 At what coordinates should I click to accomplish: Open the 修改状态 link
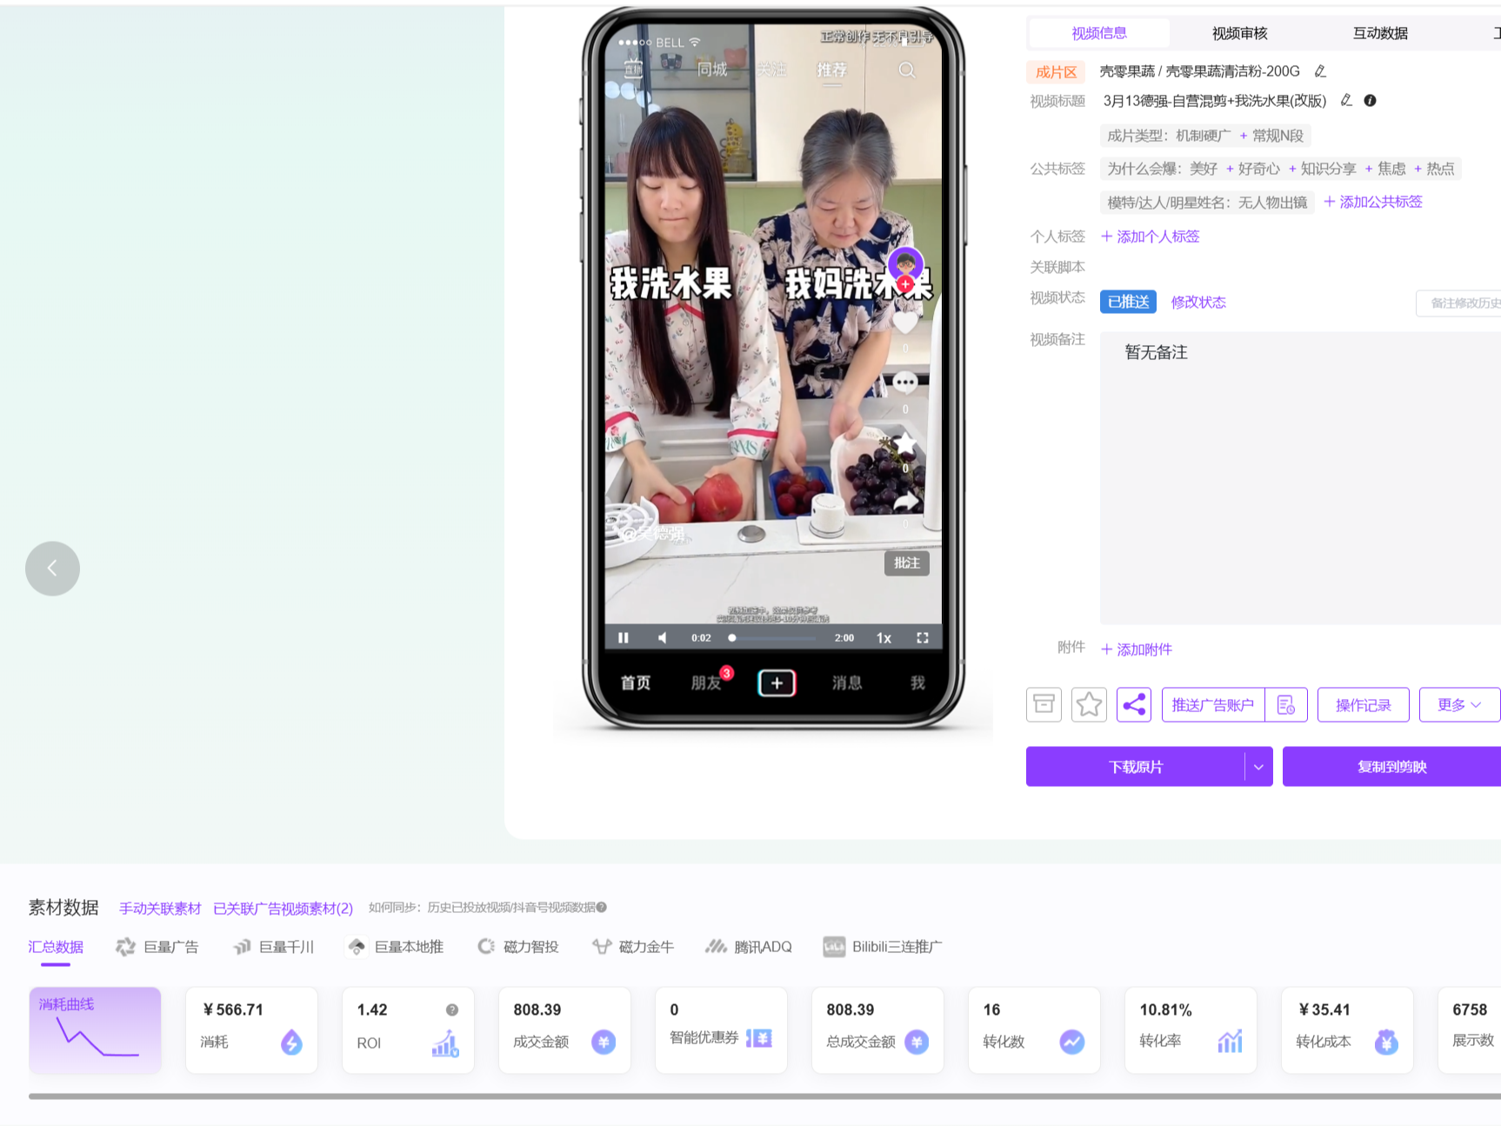pyautogui.click(x=1197, y=302)
